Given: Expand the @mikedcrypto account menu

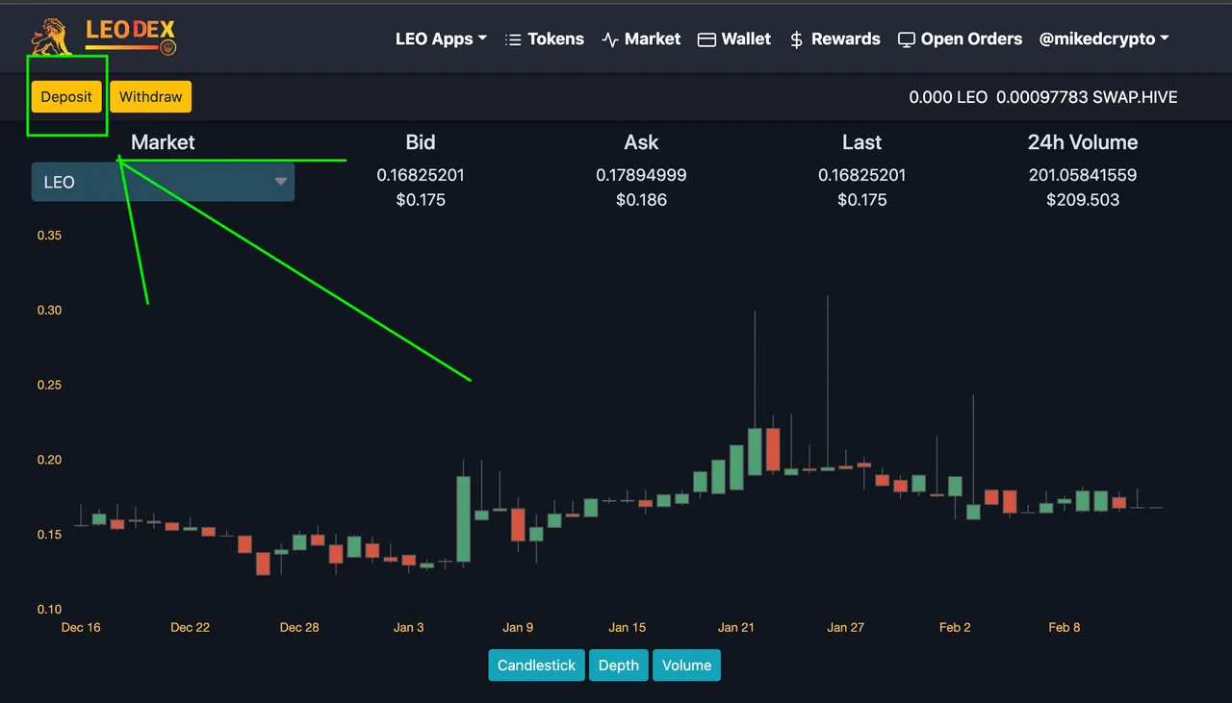Looking at the screenshot, I should click(x=1104, y=38).
